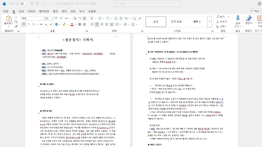Screen dimensions: 262x147
Task: Apply the No Spacing (간격 없음) style
Action: pos(176,22)
